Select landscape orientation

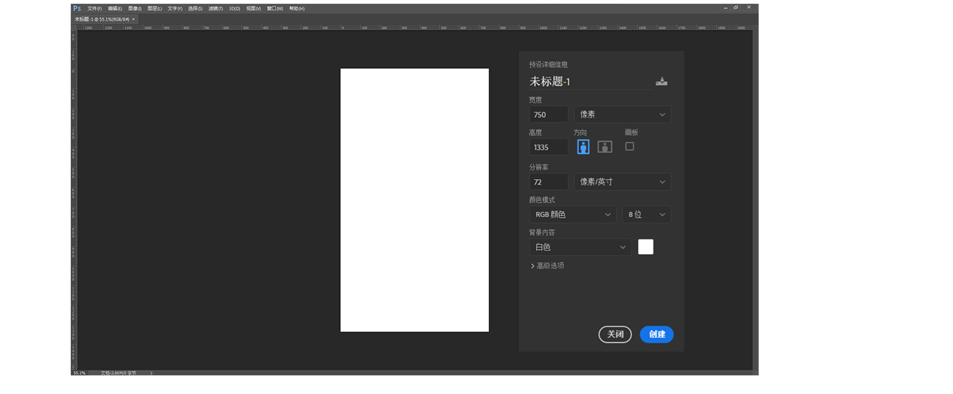(x=605, y=146)
